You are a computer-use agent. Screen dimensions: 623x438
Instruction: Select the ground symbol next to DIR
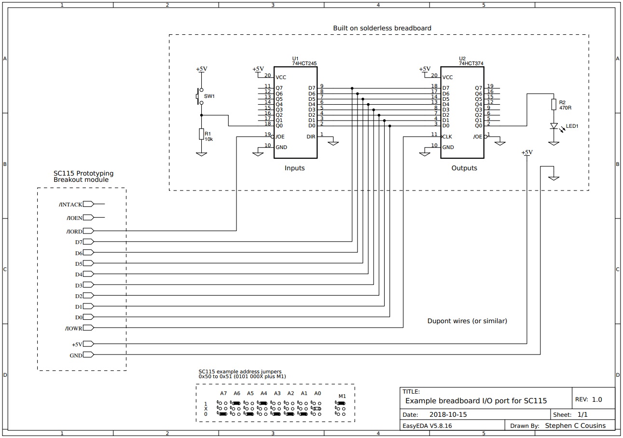coord(332,142)
